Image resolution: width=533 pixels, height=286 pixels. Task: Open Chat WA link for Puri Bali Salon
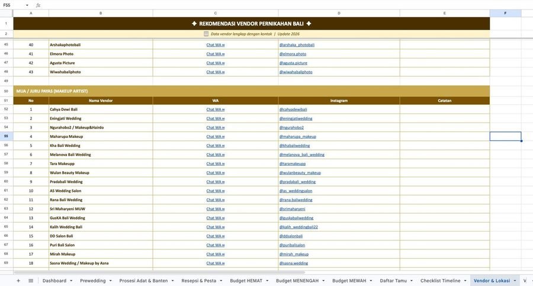tap(216, 245)
